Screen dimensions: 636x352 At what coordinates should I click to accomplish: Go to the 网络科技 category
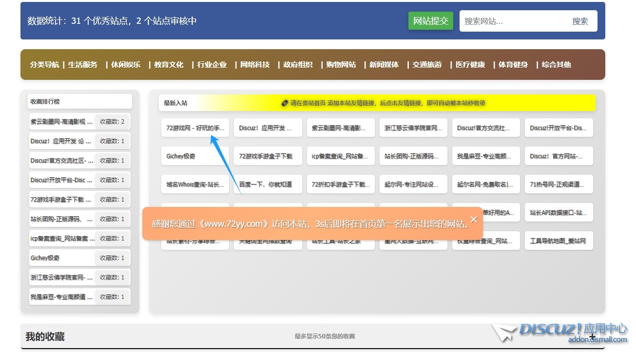point(255,65)
